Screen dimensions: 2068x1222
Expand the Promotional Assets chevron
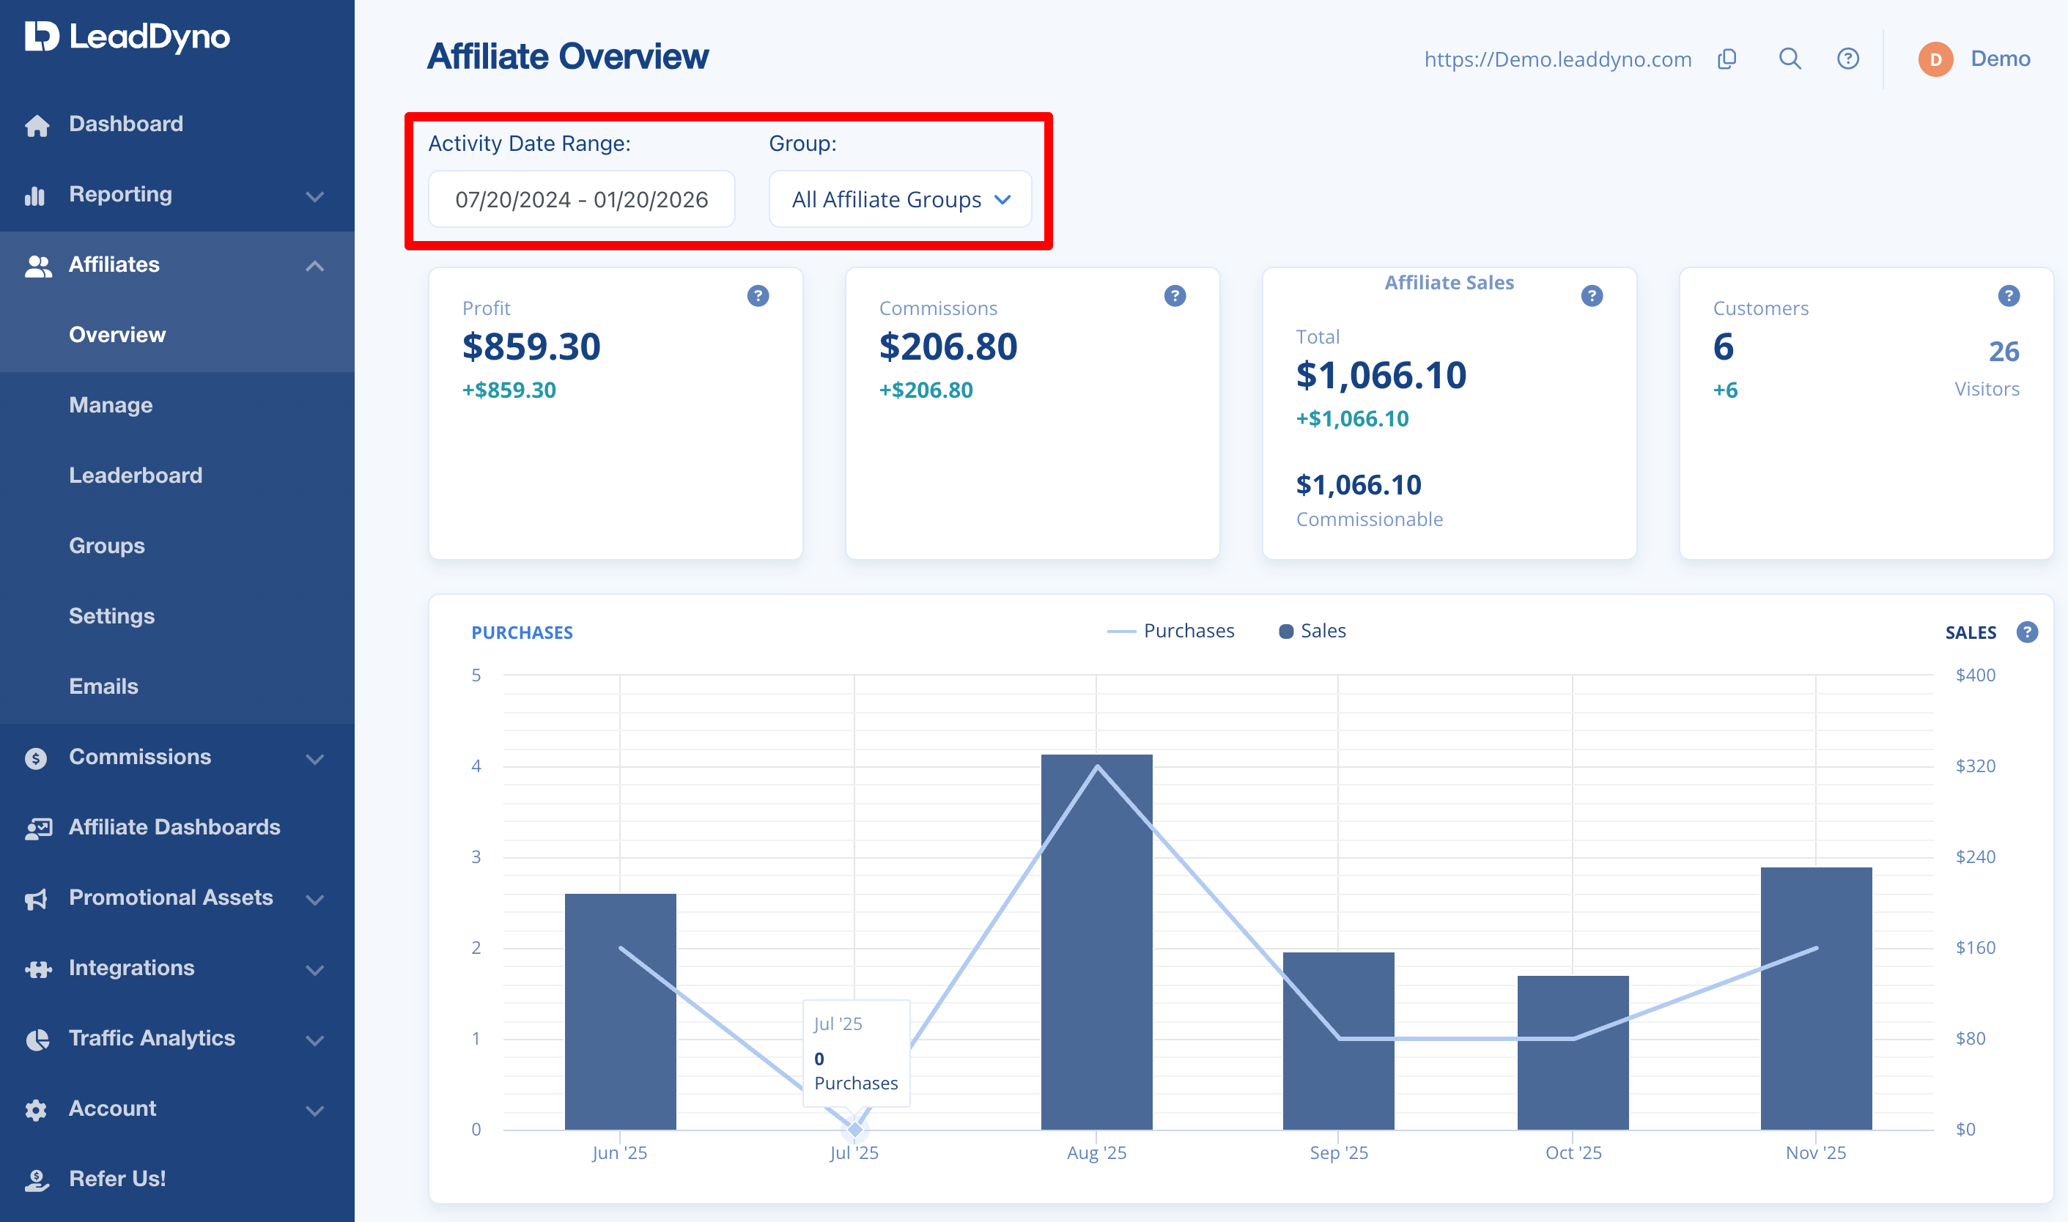[314, 899]
